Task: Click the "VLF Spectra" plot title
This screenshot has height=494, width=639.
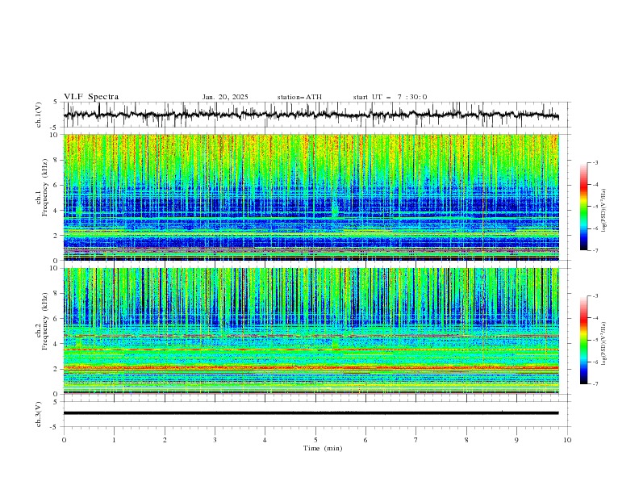Action: pyautogui.click(x=91, y=97)
